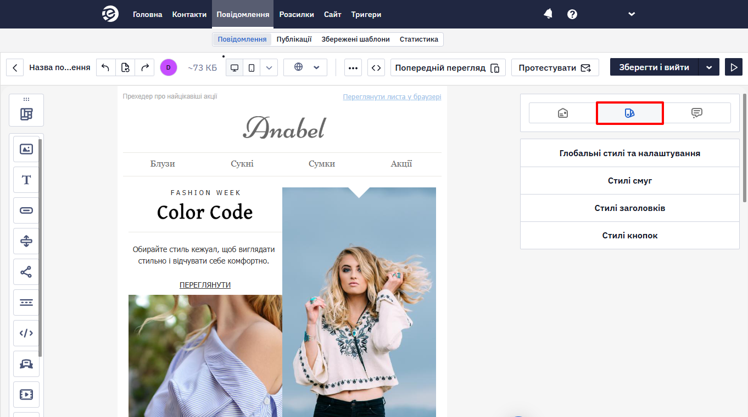
Task: Click the Anabel logo in the email
Action: [x=284, y=127]
